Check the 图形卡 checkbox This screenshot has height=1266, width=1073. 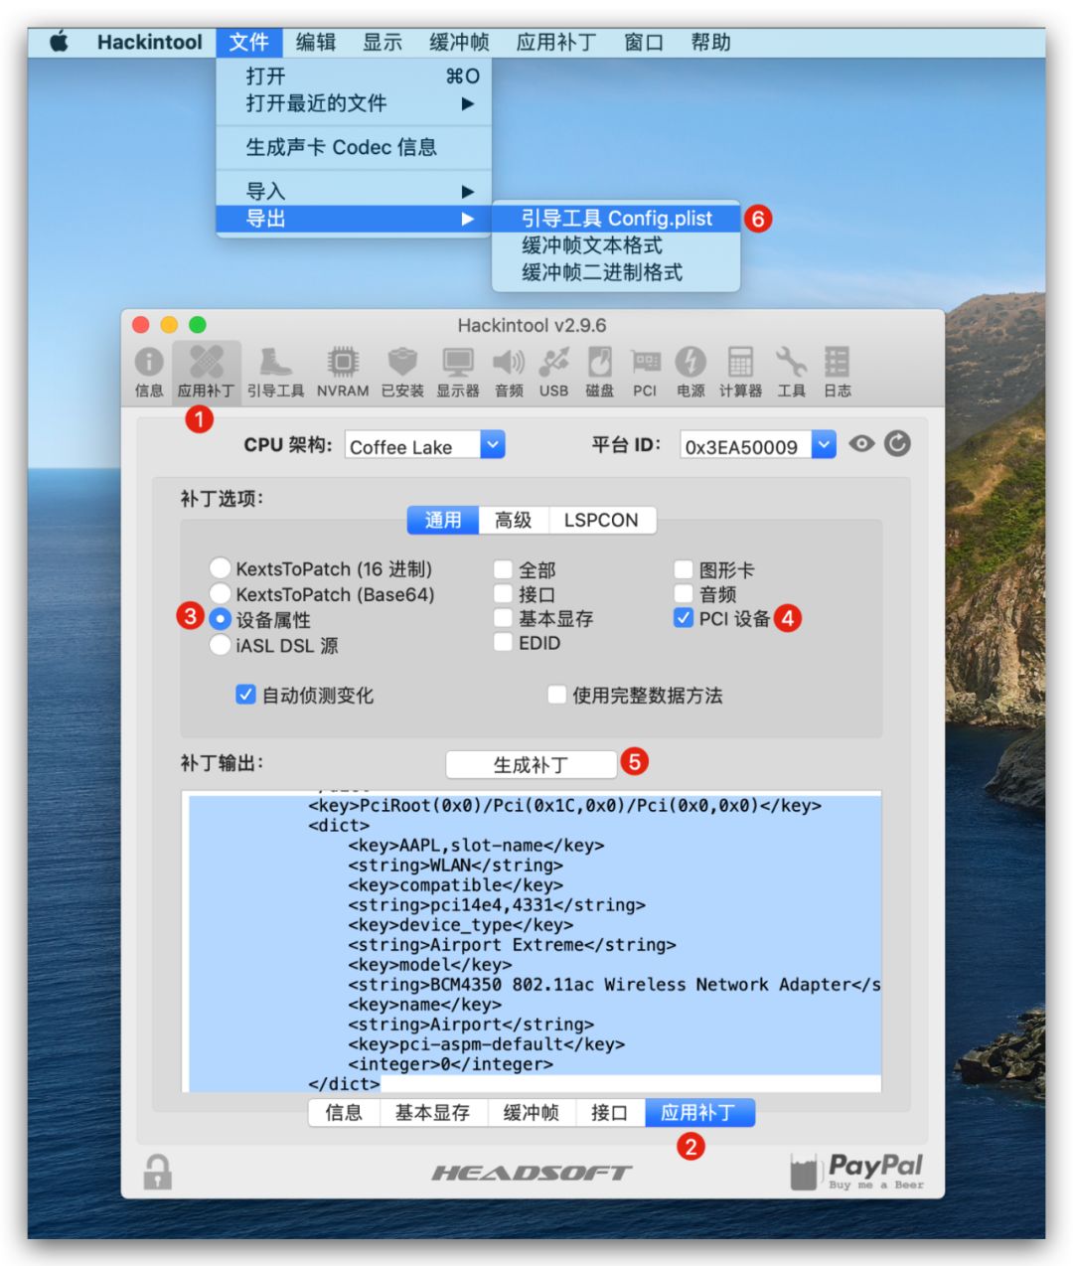click(x=684, y=569)
